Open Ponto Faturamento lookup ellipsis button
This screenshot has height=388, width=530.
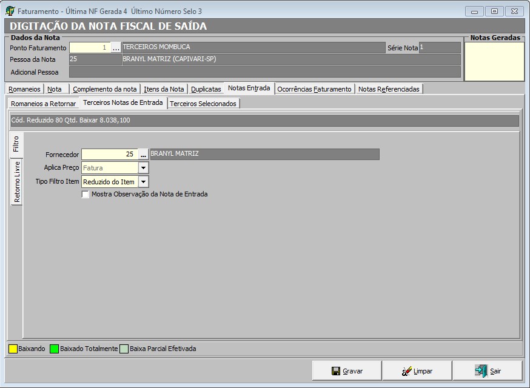(116, 48)
